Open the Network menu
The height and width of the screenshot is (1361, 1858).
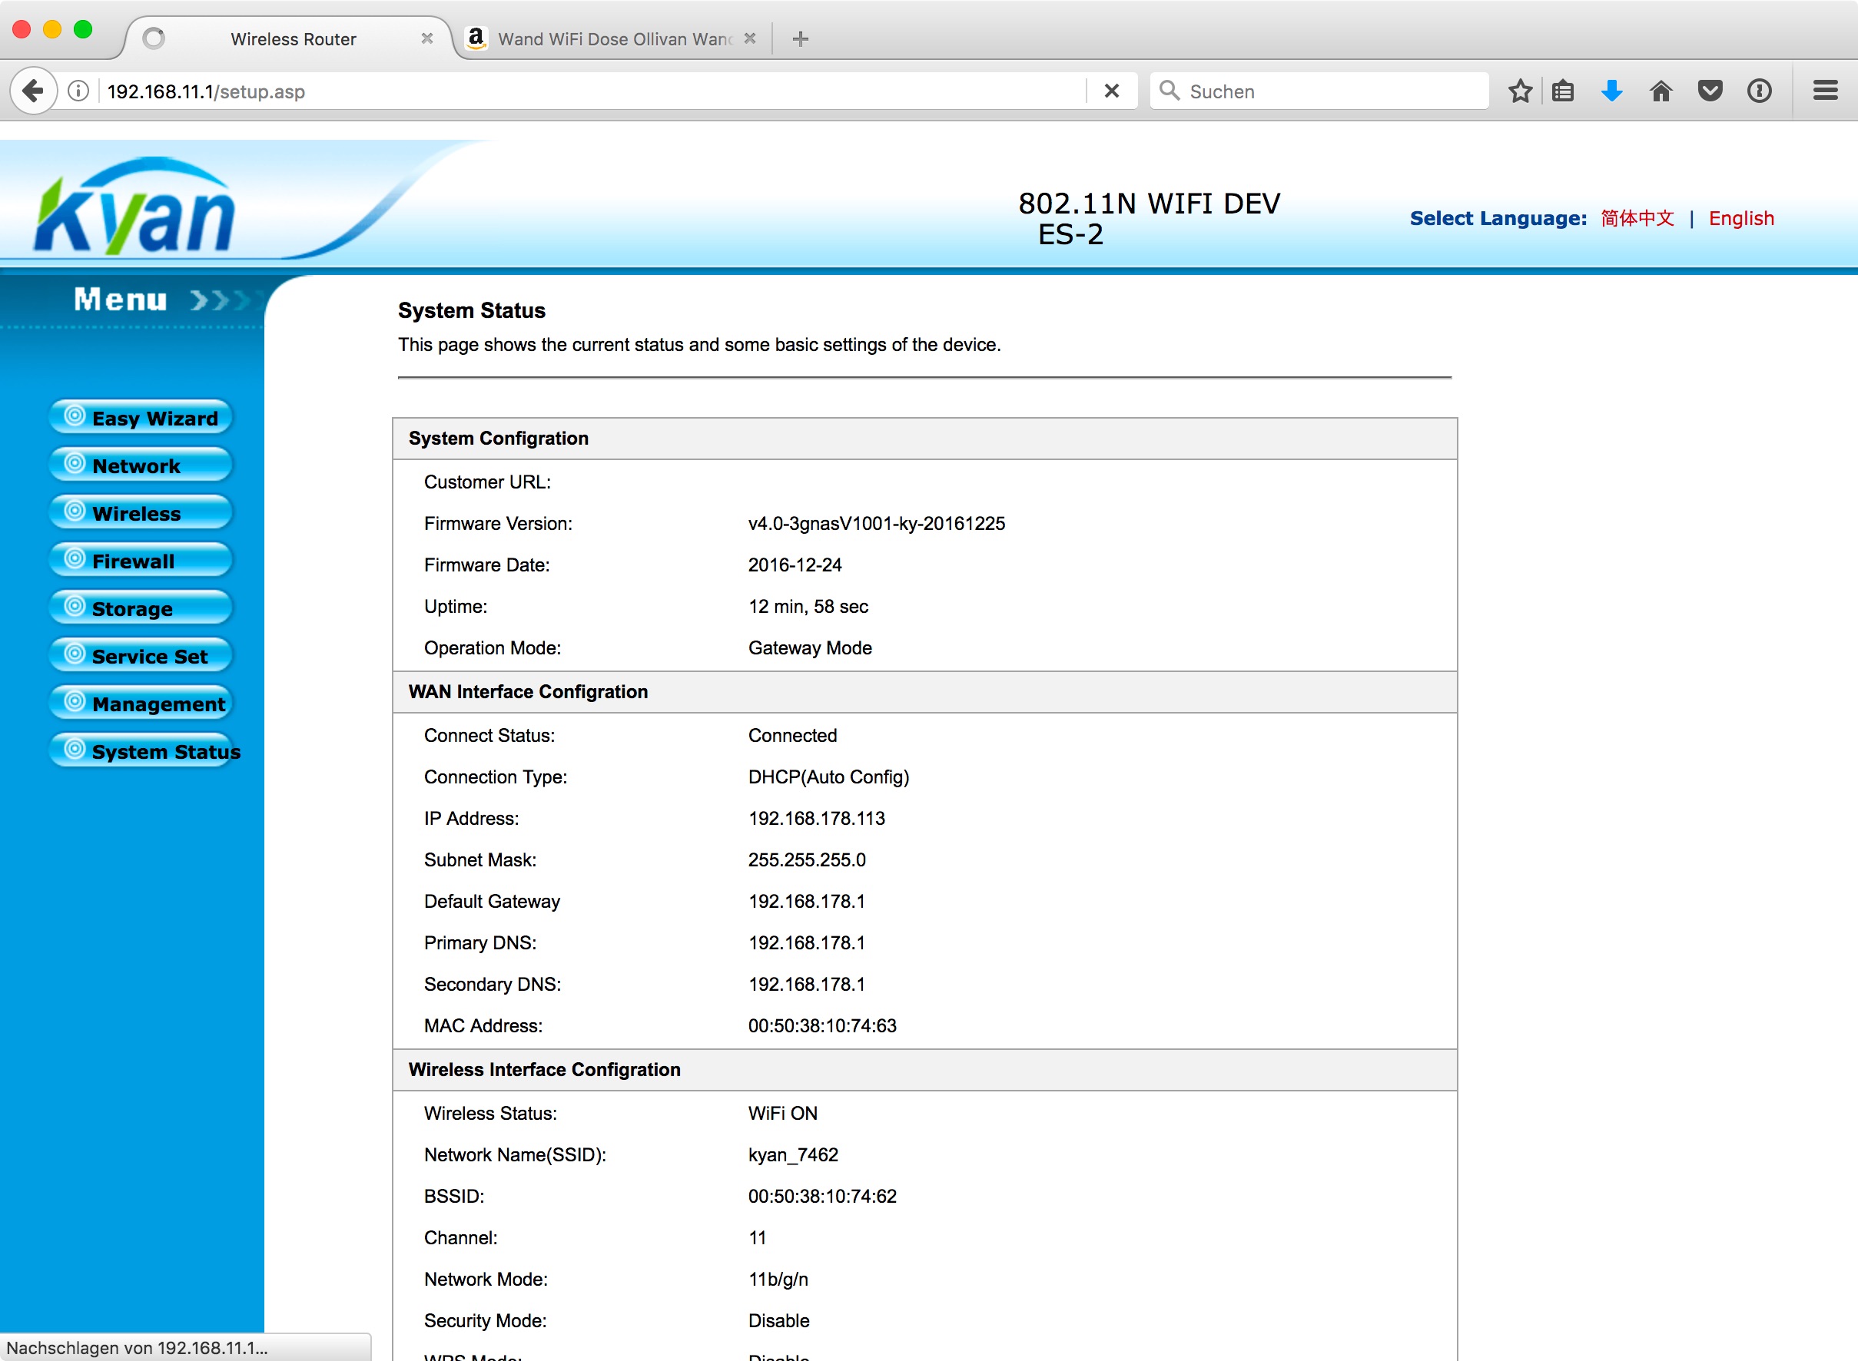[x=141, y=465]
